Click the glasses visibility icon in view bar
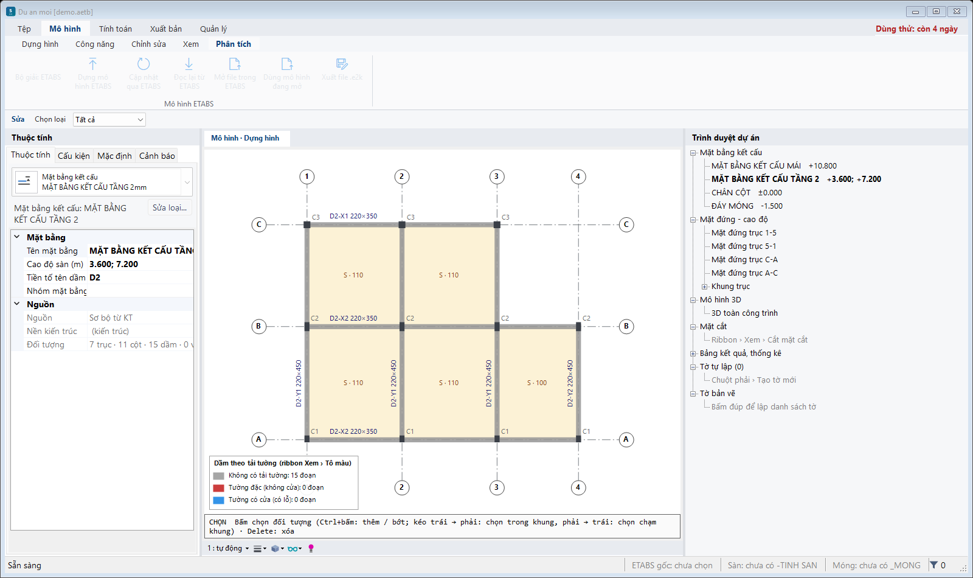 click(x=293, y=549)
